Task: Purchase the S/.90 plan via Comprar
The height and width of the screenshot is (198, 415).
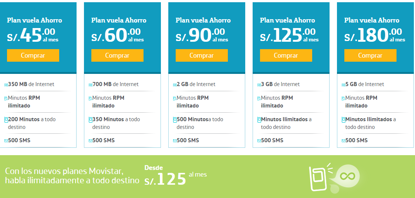Action: tap(202, 55)
